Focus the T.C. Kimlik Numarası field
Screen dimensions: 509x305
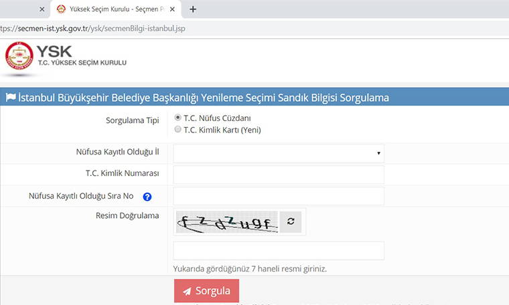coord(279,175)
